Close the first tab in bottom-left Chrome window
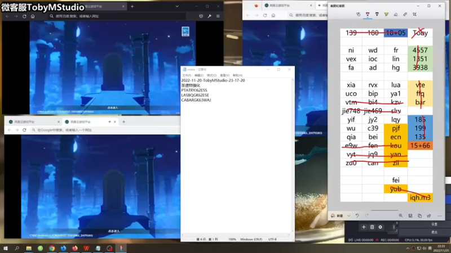 pos(59,122)
